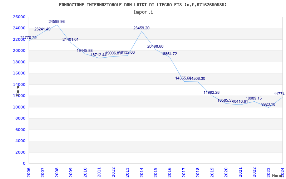The width and height of the screenshot is (286, 179).
Task: Click y-axis value 8000
Action: tap(20, 118)
